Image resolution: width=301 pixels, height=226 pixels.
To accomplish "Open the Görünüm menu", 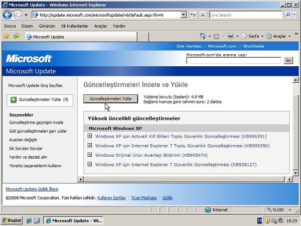I will pos(47,26).
